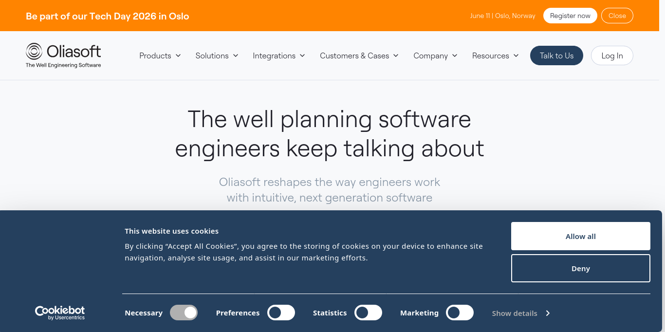Image resolution: width=665 pixels, height=332 pixels.
Task: Select the Products menu label
Action: point(155,55)
